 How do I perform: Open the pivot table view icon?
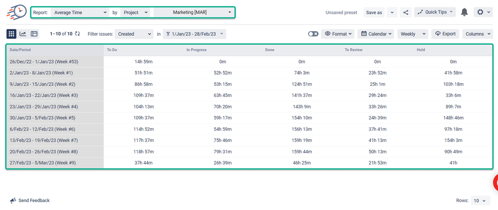pos(34,34)
